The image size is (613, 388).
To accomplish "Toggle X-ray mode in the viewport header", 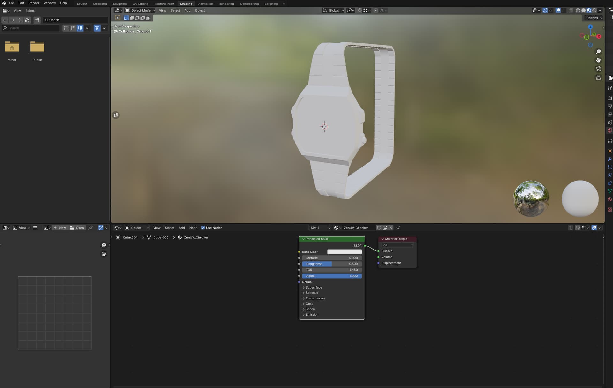I will pyautogui.click(x=571, y=10).
